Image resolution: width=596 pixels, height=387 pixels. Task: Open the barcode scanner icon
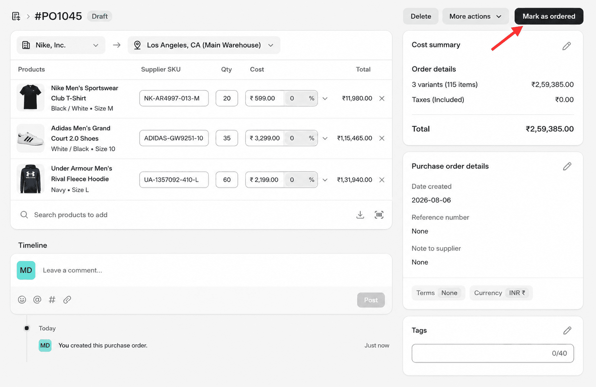379,215
